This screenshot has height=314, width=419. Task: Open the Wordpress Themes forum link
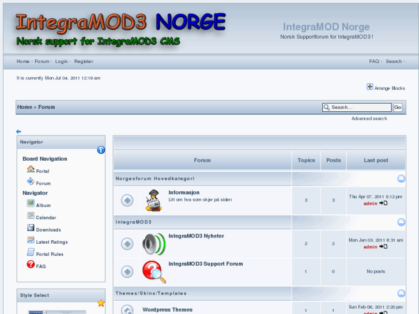(x=167, y=310)
